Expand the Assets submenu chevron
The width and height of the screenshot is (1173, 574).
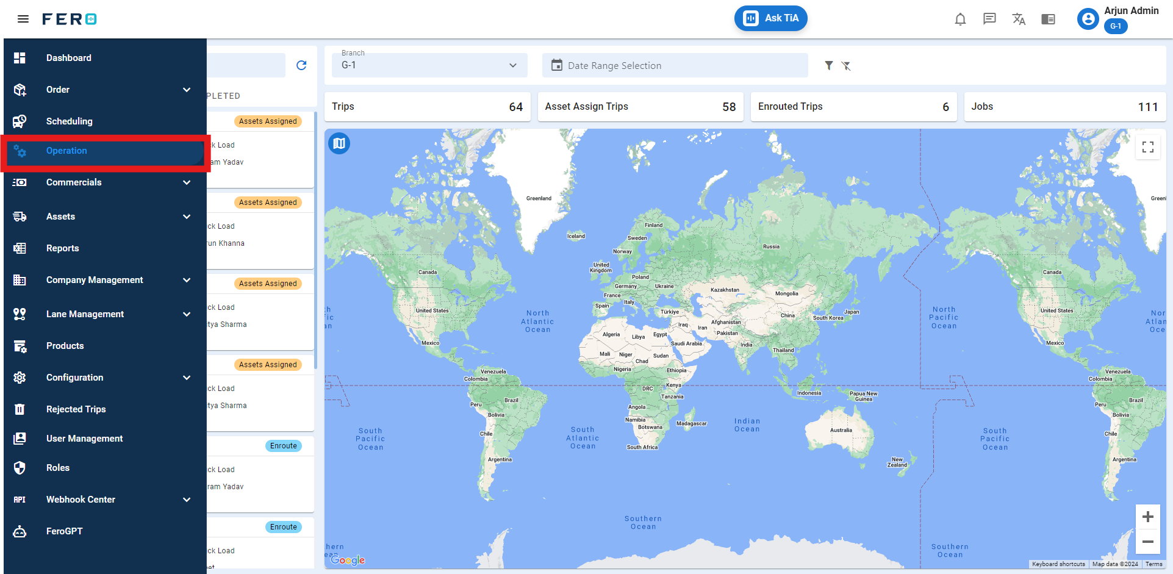coord(187,217)
